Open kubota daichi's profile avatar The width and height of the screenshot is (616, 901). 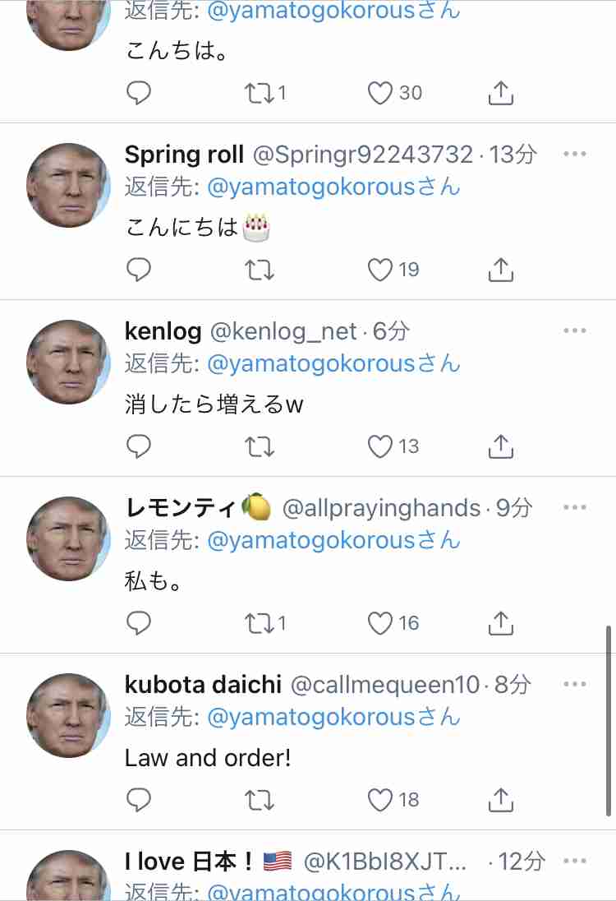(x=68, y=715)
